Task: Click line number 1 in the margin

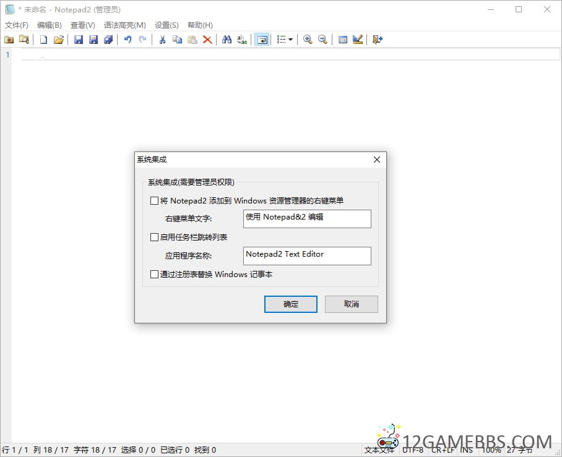Action: [7, 55]
